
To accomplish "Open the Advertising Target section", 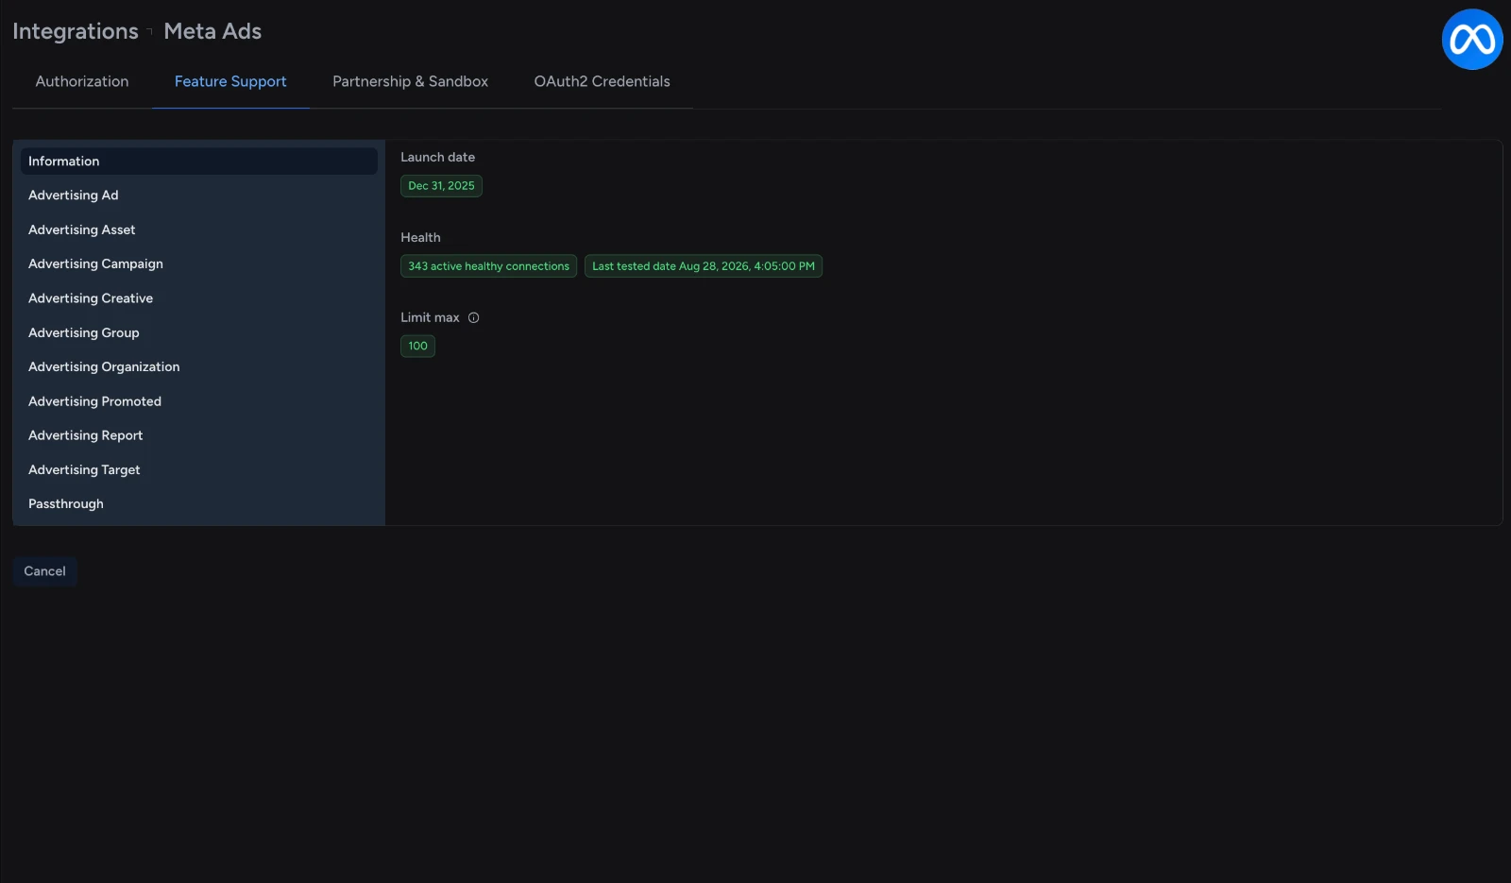I will [x=199, y=469].
